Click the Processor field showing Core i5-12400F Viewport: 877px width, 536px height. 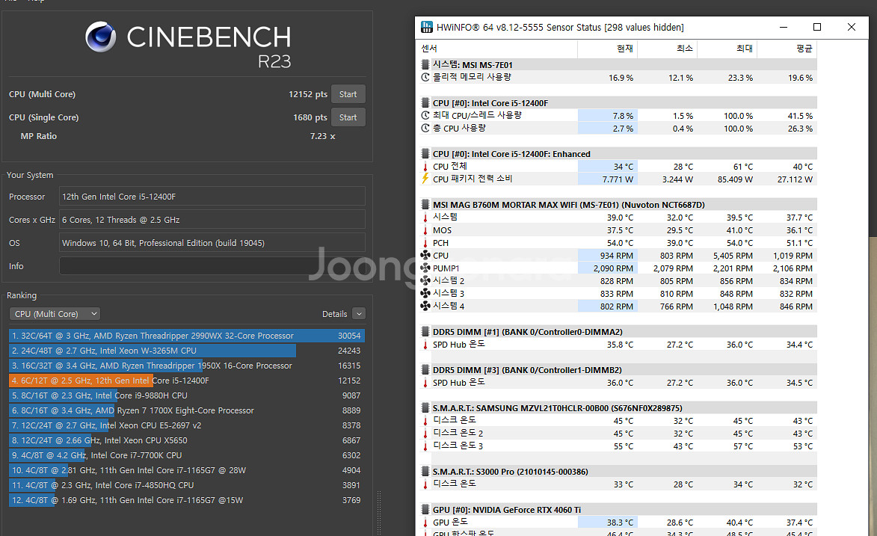tap(212, 197)
